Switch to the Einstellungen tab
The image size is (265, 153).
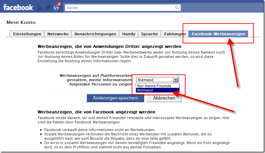pyautogui.click(x=27, y=34)
